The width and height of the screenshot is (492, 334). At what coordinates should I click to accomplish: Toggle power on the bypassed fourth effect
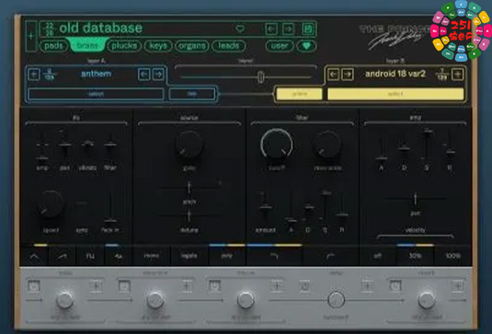[x=305, y=286]
